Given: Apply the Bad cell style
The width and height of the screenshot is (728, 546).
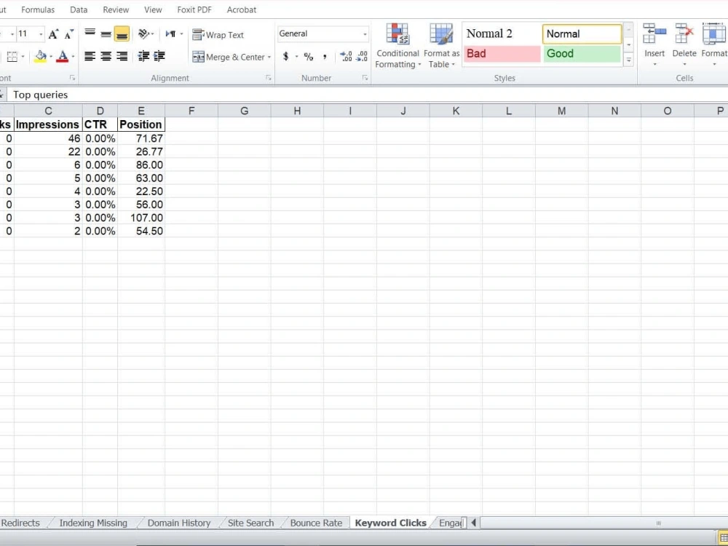Looking at the screenshot, I should pyautogui.click(x=502, y=53).
